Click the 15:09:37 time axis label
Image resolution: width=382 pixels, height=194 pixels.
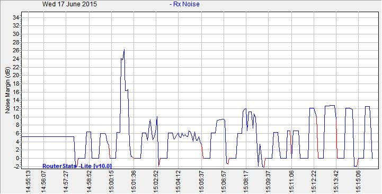click(x=268, y=181)
